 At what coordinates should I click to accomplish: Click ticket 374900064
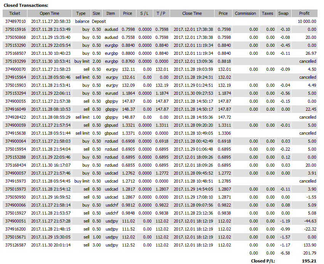pos(16,141)
